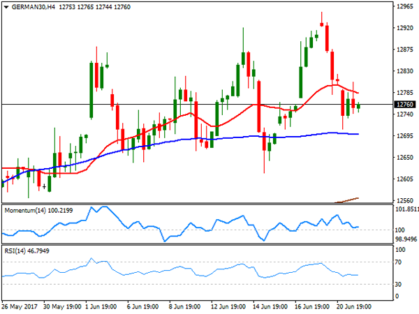The image size is (419, 314).
Task: Select the 12560 price axis label
Action: coord(405,200)
